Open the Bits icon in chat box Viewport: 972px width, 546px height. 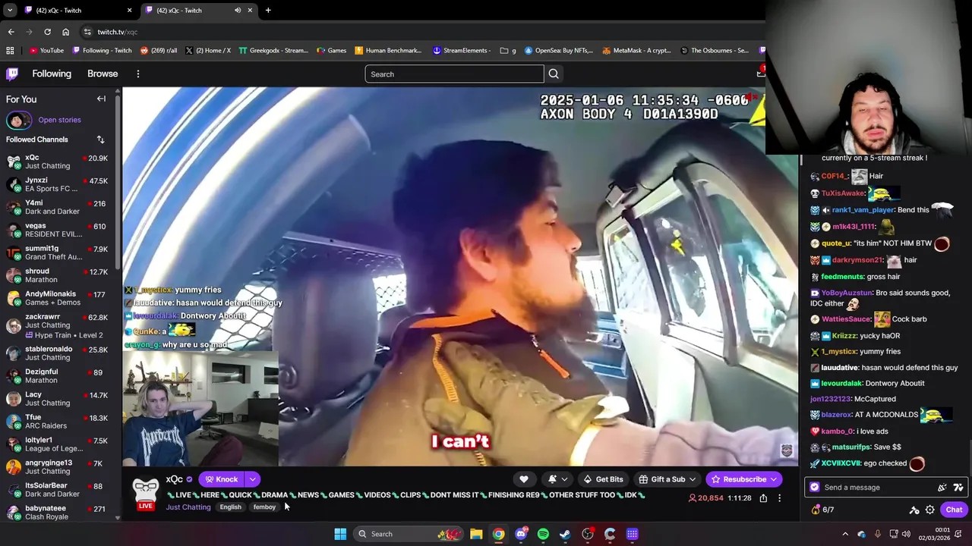942,488
